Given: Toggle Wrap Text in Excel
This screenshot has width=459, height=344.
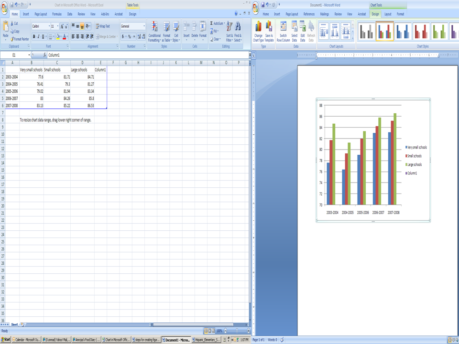Looking at the screenshot, I should click(x=103, y=26).
